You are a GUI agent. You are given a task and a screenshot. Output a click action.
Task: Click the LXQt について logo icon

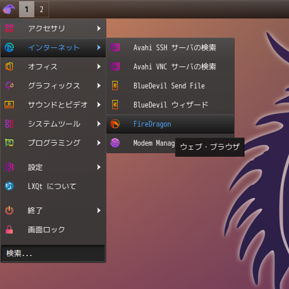[9, 186]
